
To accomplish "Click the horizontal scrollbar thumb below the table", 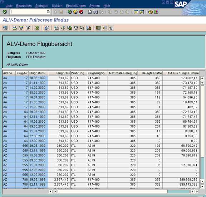I will pyautogui.click(x=178, y=191).
